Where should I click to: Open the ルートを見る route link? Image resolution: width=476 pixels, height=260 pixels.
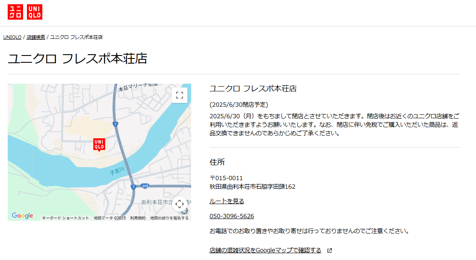pos(227,201)
